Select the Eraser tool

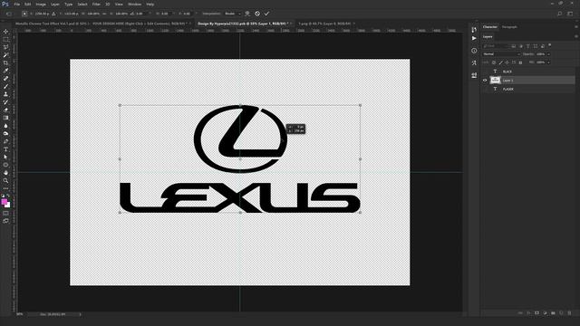[5, 110]
